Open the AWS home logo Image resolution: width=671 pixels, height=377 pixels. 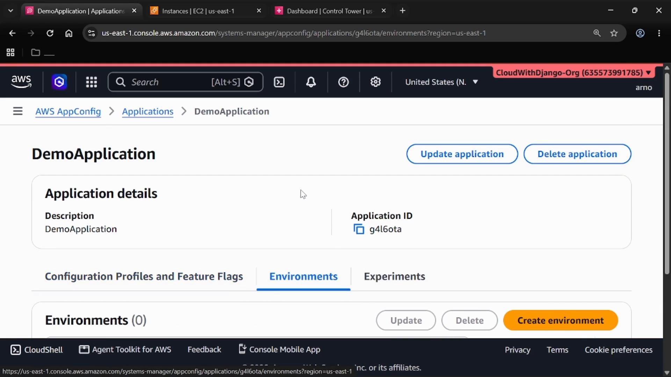click(21, 82)
